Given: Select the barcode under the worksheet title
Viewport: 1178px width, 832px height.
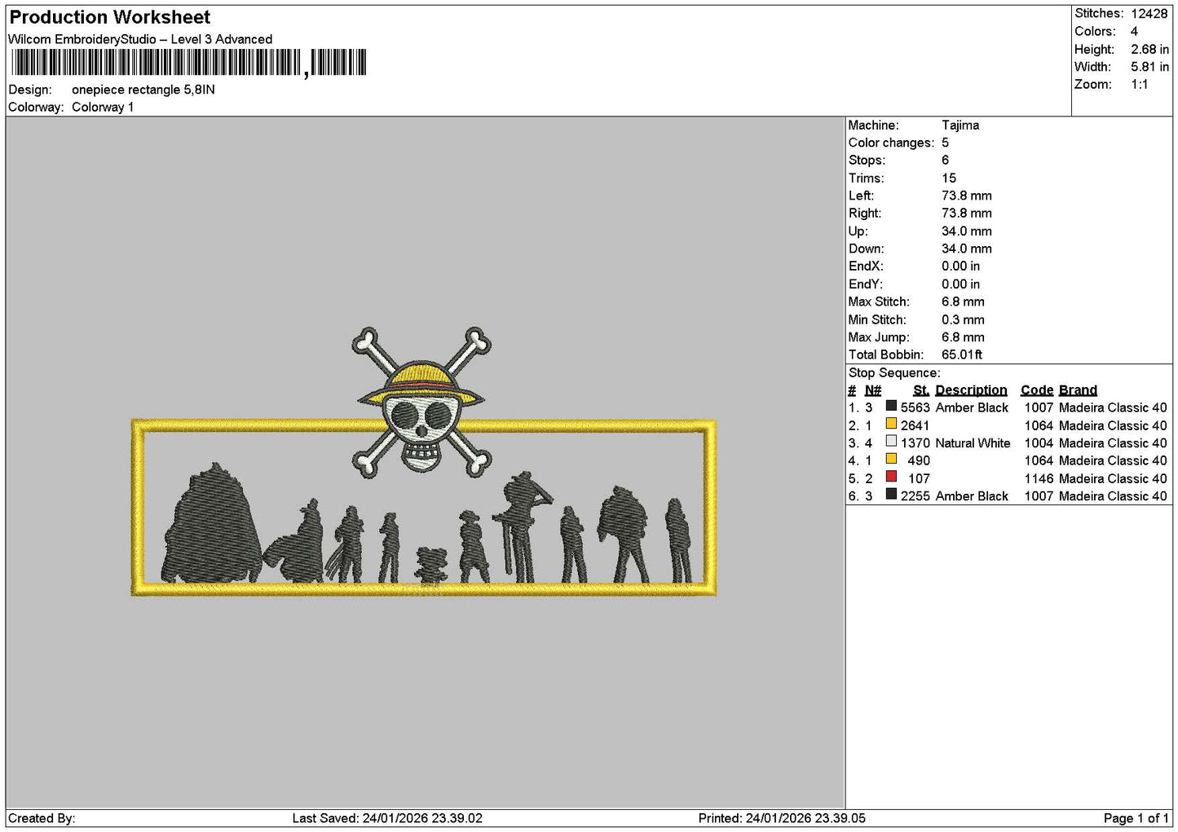Looking at the screenshot, I should 188,63.
